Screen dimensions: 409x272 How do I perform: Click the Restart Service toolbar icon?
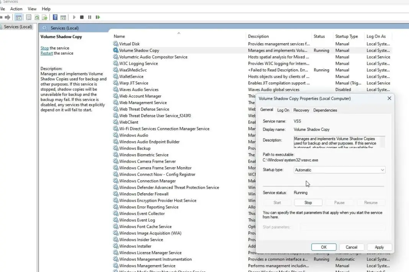point(97,17)
